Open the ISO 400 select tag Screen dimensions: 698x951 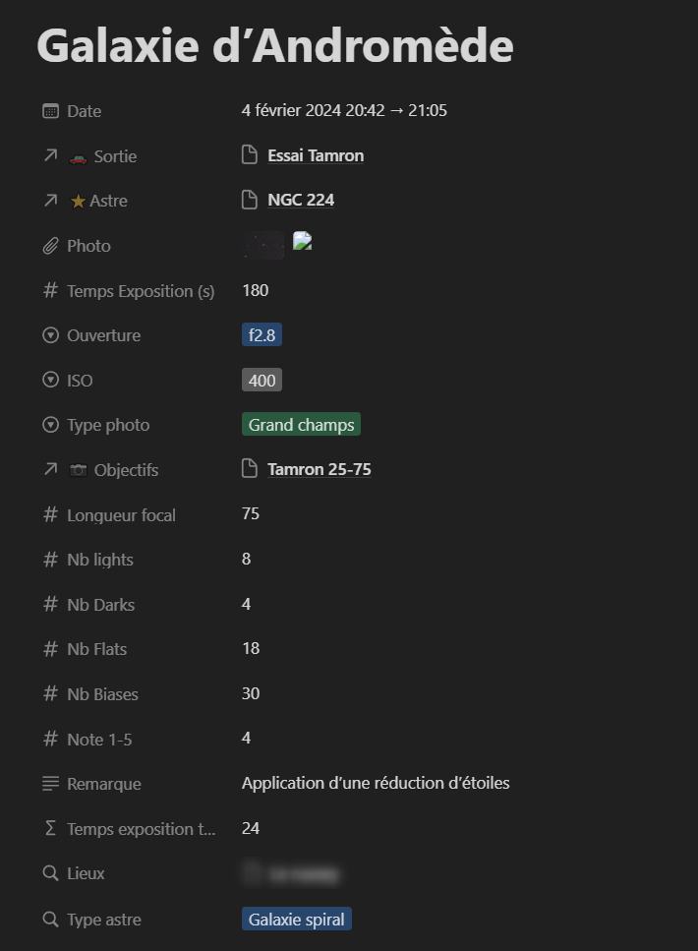[262, 381]
